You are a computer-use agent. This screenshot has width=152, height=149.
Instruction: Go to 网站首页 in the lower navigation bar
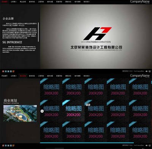[x=5, y=76]
